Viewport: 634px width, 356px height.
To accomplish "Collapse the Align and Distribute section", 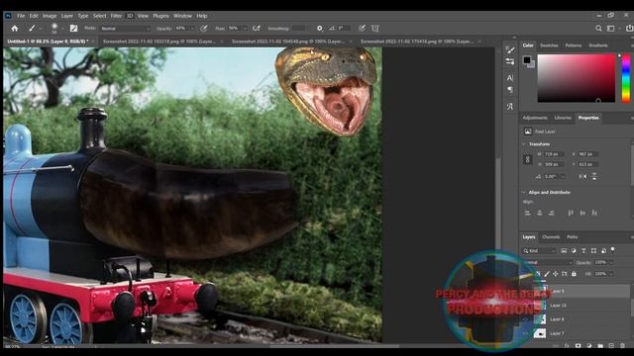I will pyautogui.click(x=524, y=193).
